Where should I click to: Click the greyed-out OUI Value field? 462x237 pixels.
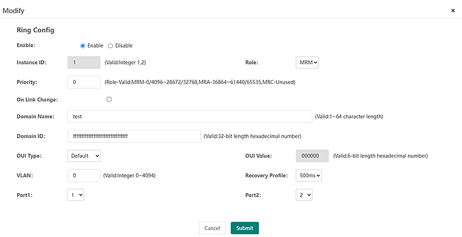[312, 156]
